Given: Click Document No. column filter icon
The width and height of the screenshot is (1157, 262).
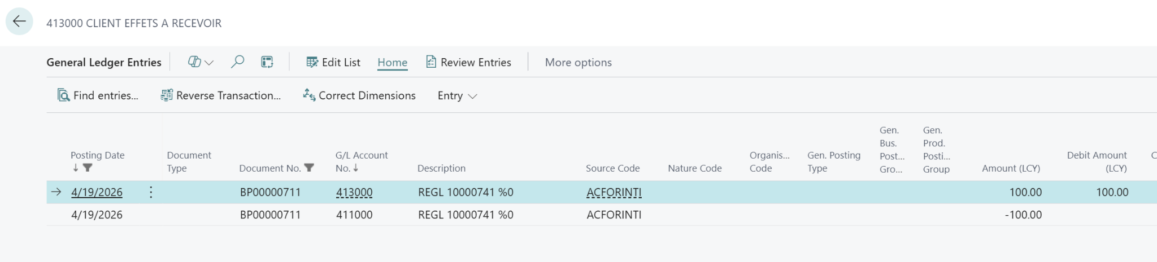Looking at the screenshot, I should click(x=309, y=168).
